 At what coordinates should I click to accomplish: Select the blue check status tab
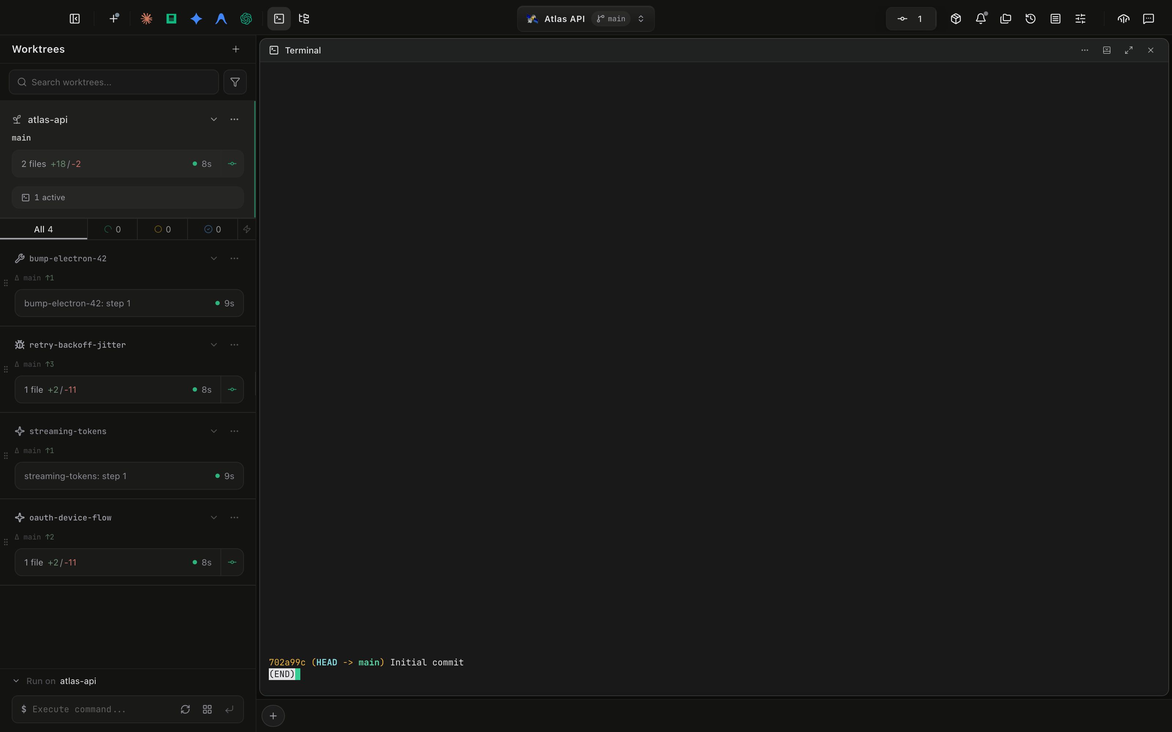click(x=212, y=229)
